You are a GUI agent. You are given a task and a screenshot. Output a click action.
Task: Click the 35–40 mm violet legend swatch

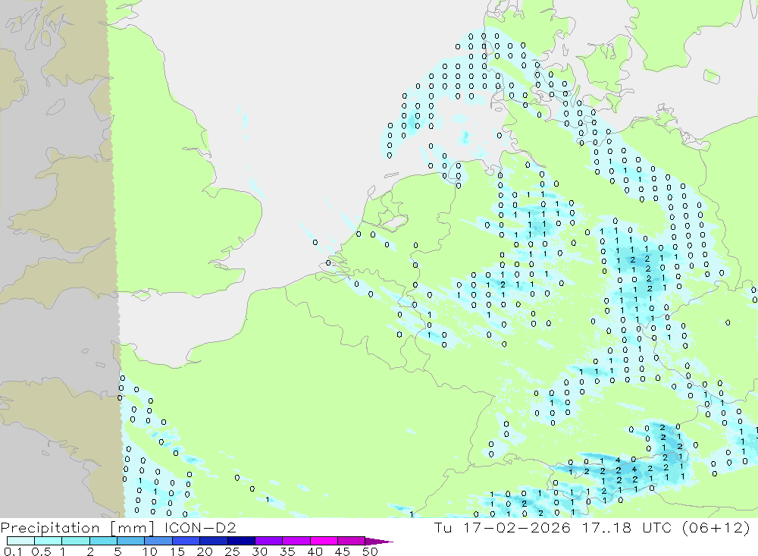coord(296,541)
